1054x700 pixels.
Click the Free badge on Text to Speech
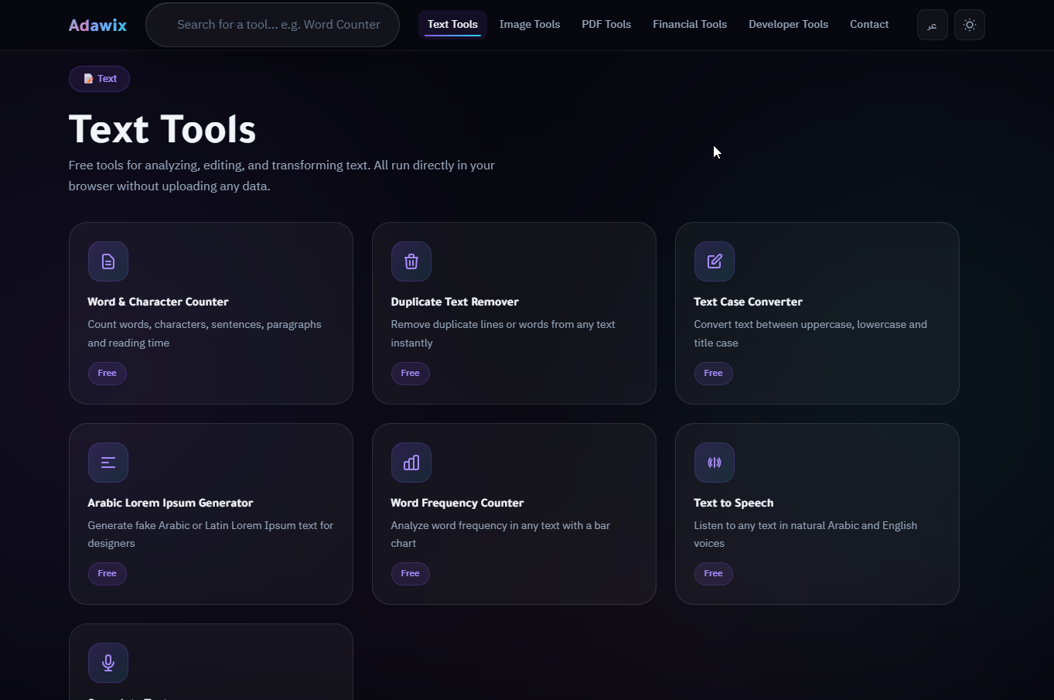(x=714, y=574)
